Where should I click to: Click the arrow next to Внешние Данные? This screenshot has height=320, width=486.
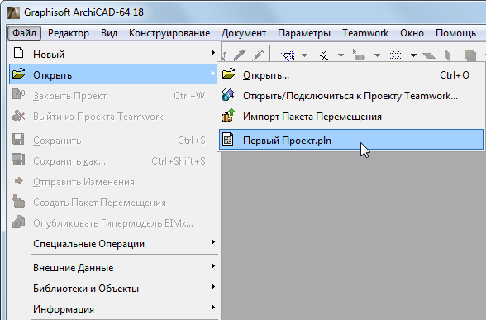coord(213,265)
